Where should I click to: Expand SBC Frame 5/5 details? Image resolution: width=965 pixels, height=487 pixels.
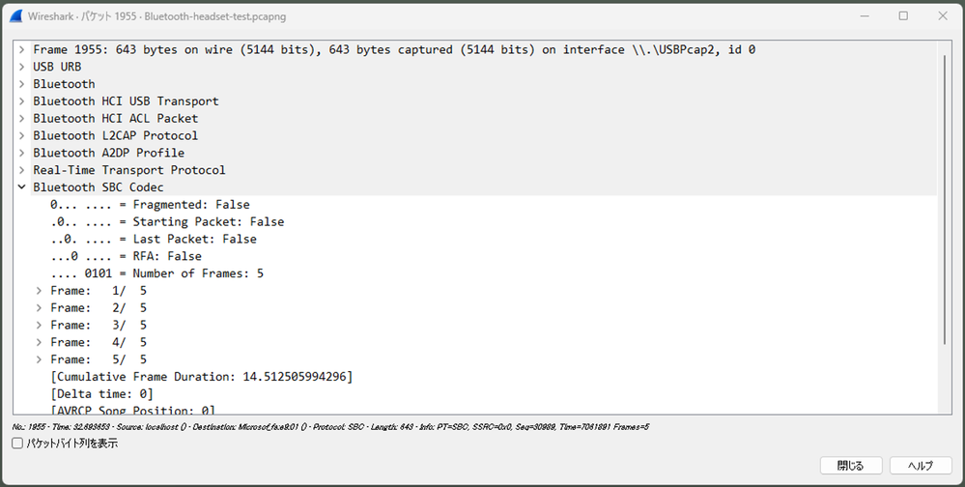(x=40, y=359)
